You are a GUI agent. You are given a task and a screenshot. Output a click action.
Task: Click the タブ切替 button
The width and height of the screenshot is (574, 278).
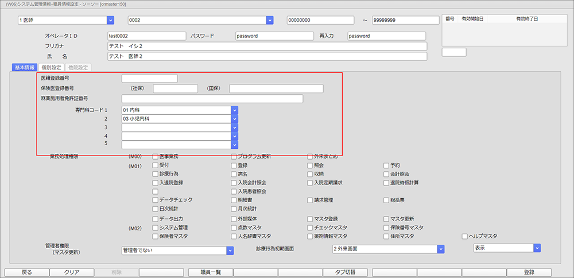pos(346,272)
